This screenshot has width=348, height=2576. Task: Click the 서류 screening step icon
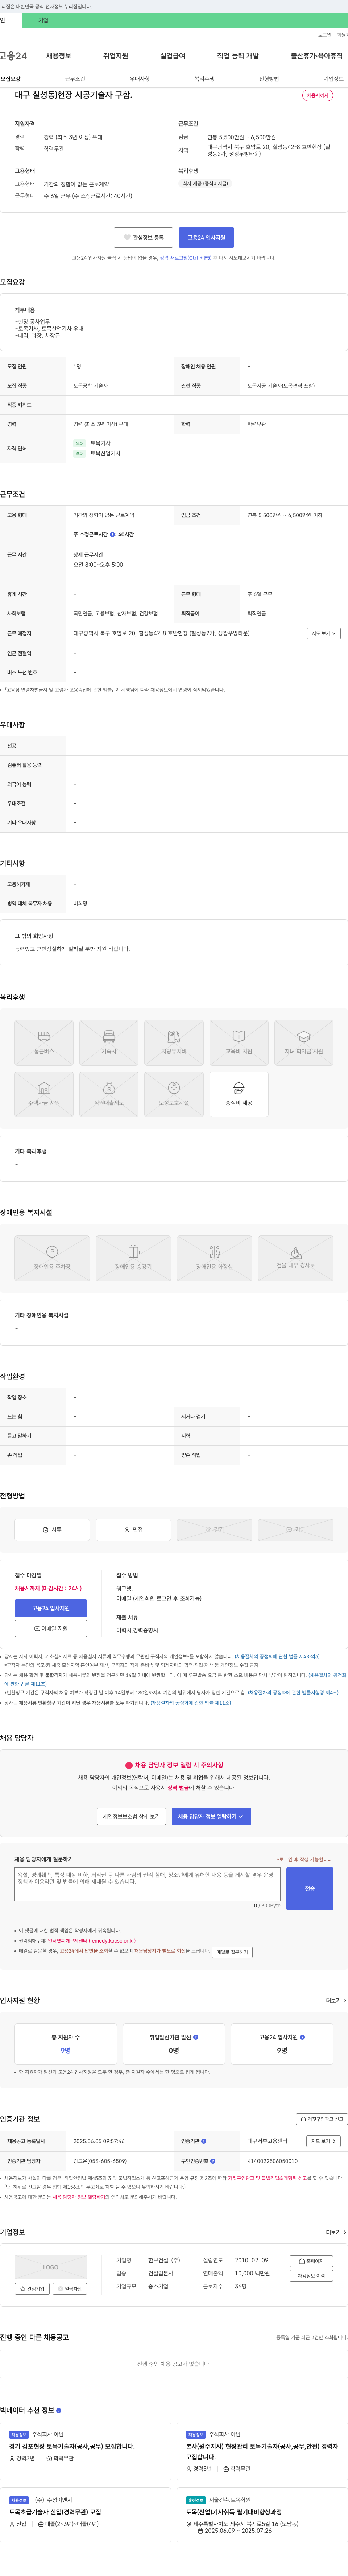point(52,1530)
